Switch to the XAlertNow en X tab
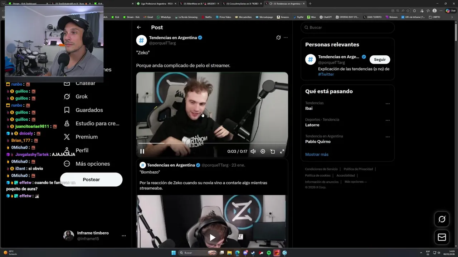The image size is (458, 257). pyautogui.click(x=199, y=4)
